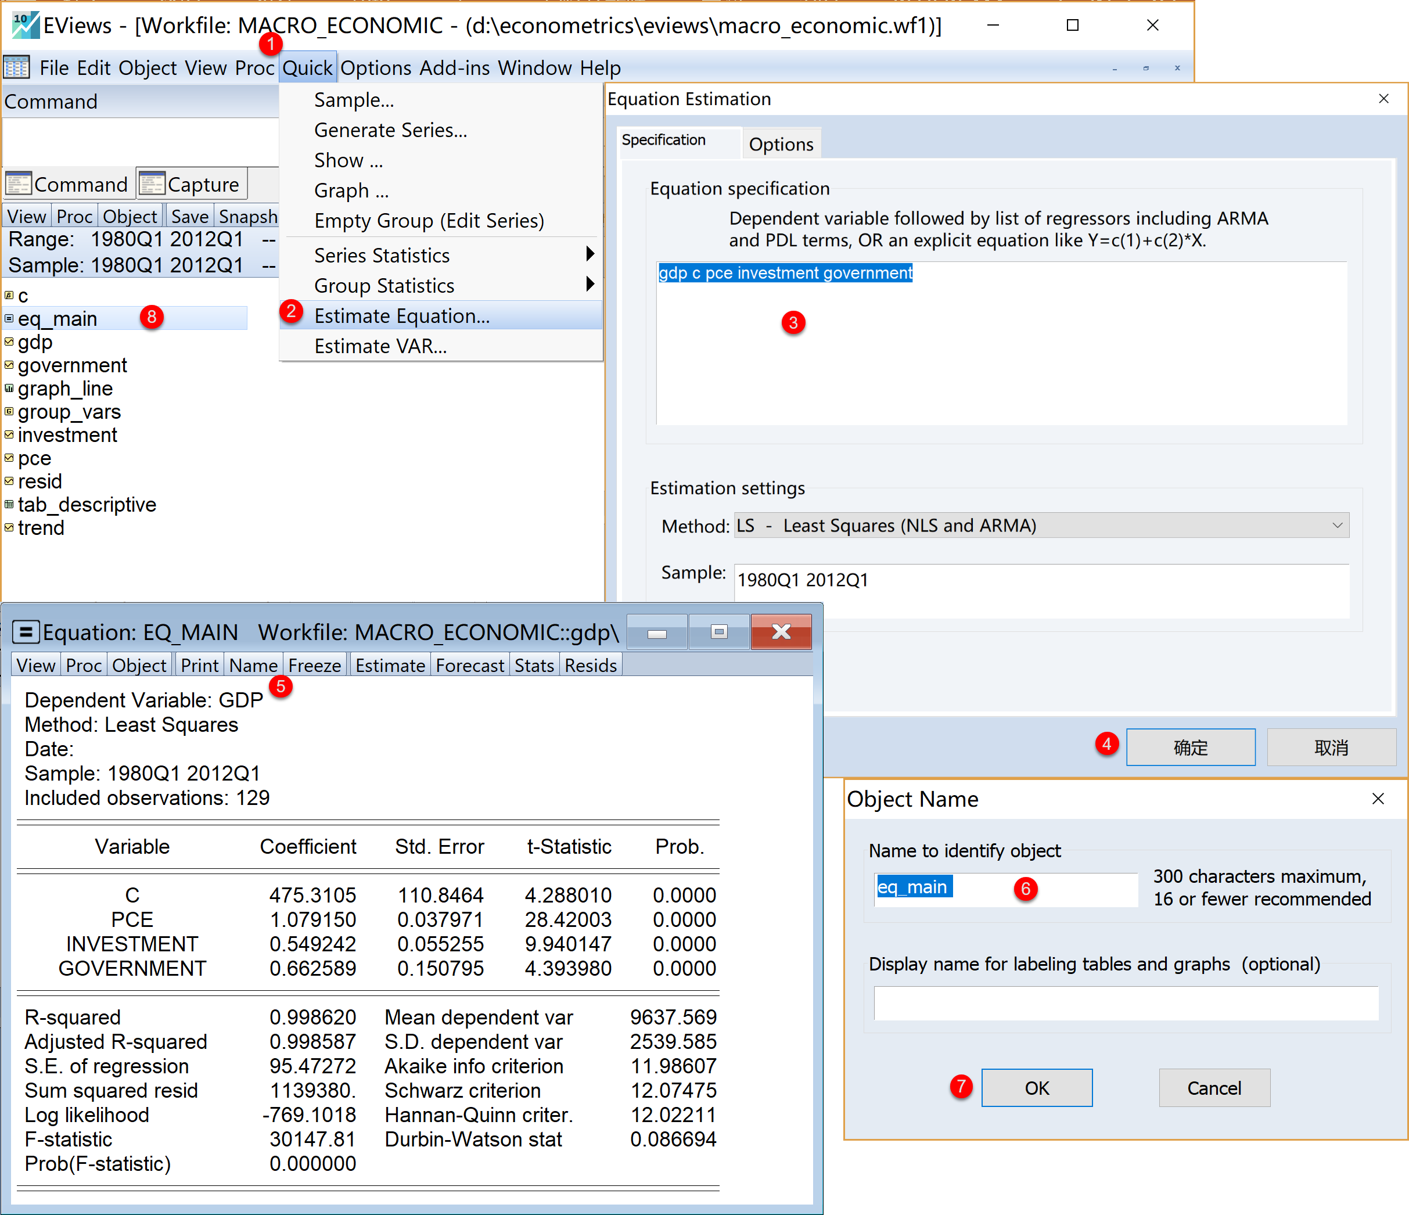This screenshot has width=1409, height=1215.
Task: Click the 确定 button to confirm estimation
Action: coord(1190,747)
